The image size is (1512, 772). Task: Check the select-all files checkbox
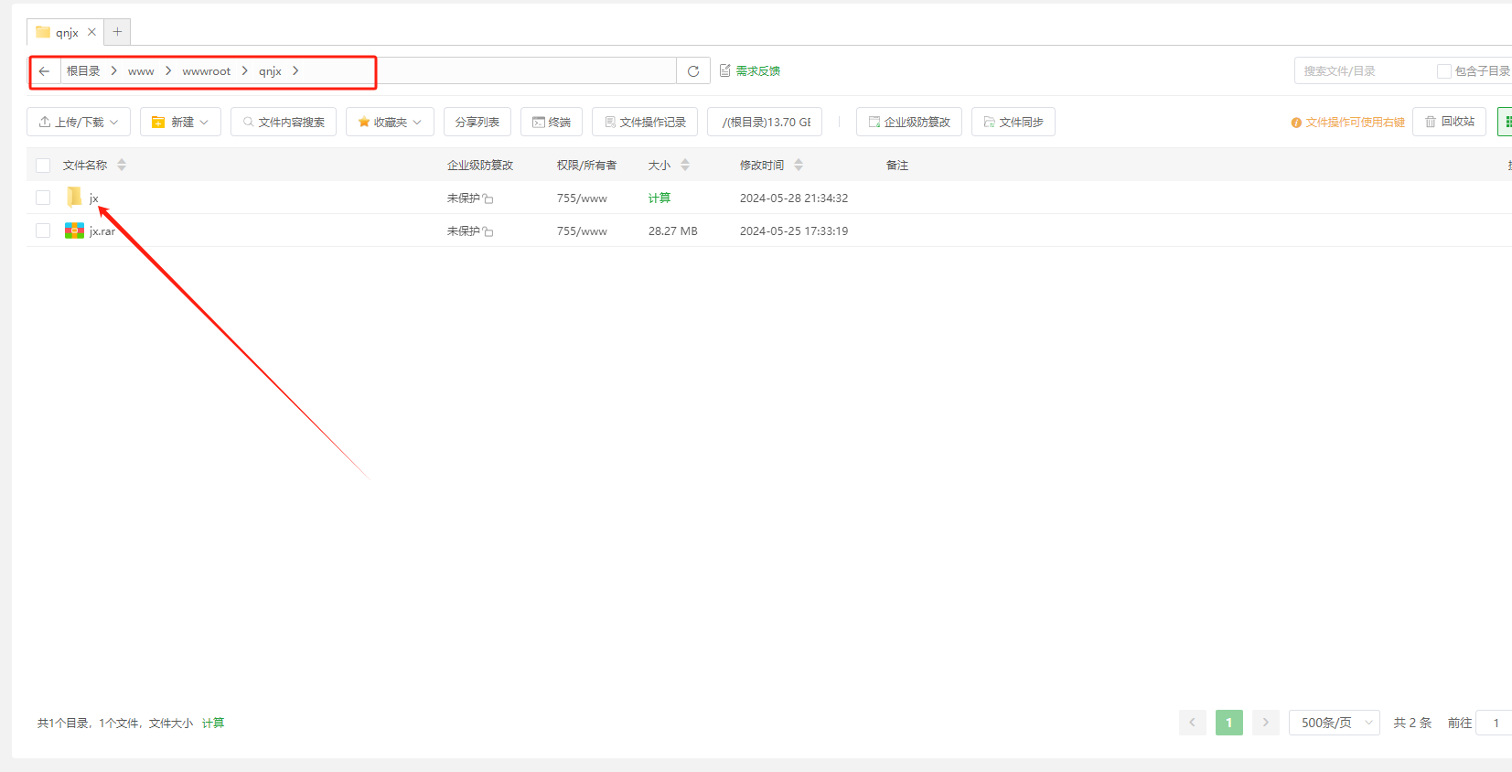[x=43, y=166]
